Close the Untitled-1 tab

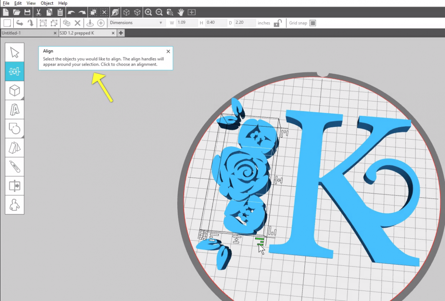pos(55,33)
